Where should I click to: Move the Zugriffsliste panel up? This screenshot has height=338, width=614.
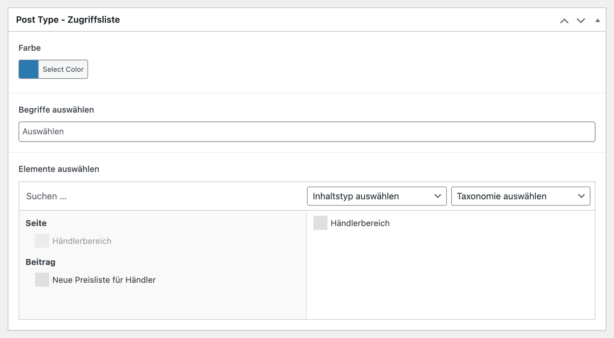tap(564, 21)
